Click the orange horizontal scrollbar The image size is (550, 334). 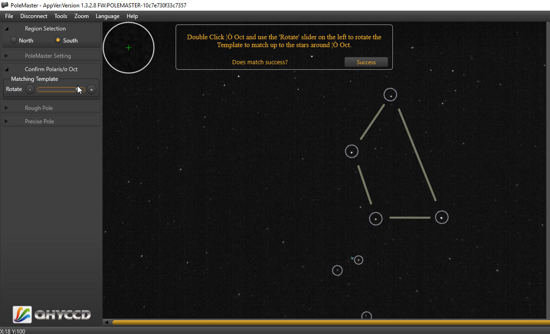click(x=324, y=322)
